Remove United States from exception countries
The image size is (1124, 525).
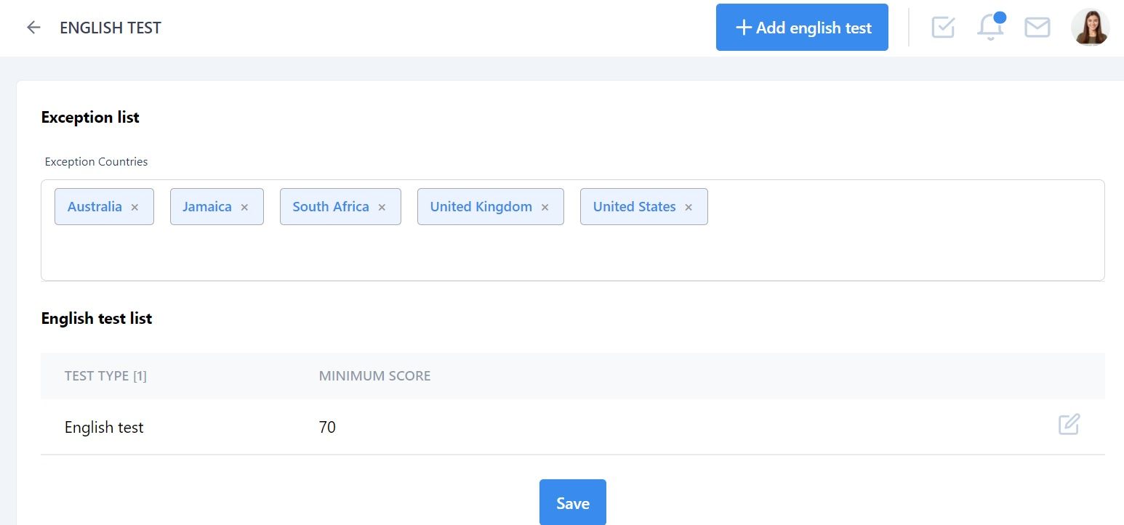point(689,207)
